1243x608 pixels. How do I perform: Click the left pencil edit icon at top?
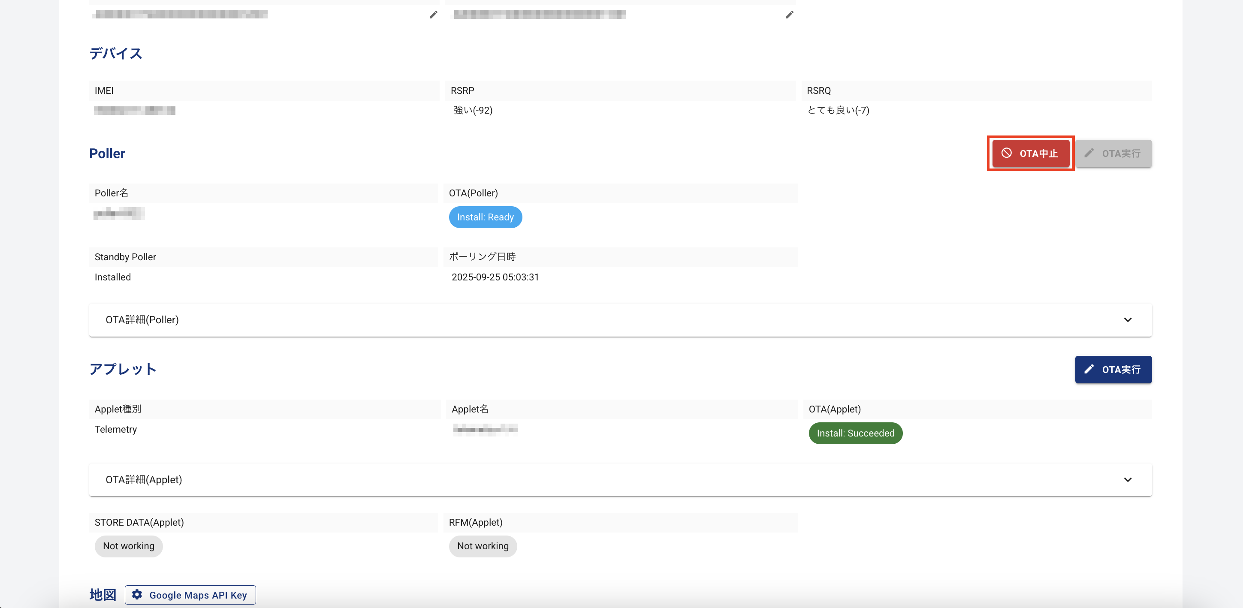click(433, 15)
